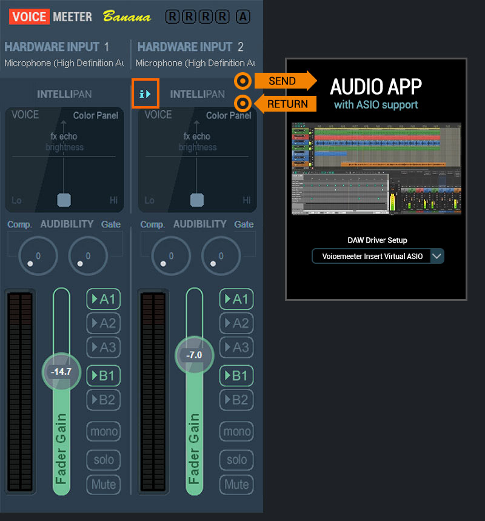Click the yellow Banana logo text
This screenshot has width=485, height=521.
(x=127, y=16)
